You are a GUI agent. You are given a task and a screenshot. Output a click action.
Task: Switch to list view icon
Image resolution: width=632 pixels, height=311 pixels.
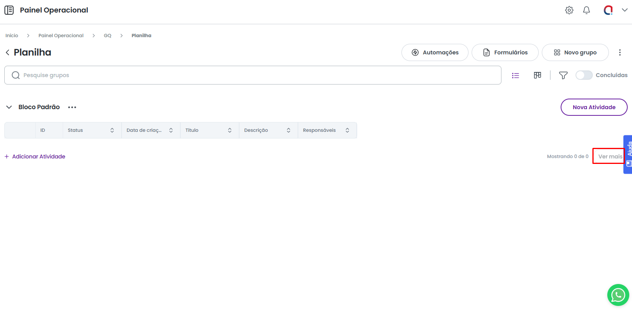pos(515,76)
